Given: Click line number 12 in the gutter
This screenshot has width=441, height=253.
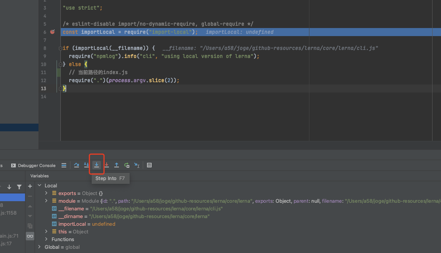Looking at the screenshot, I should click(43, 81).
